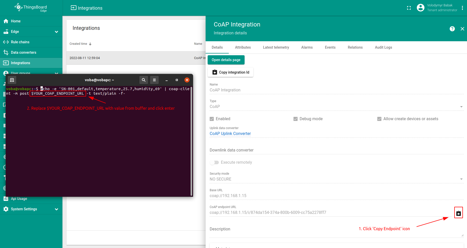Open Home in the sidebar
Screen dimensions: 467x248
31,21
